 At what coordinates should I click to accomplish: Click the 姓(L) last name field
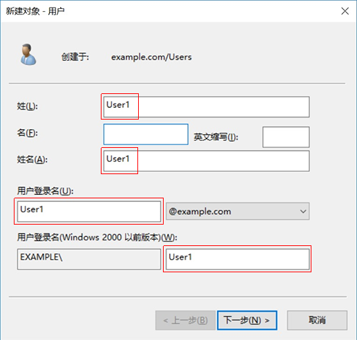click(x=206, y=106)
